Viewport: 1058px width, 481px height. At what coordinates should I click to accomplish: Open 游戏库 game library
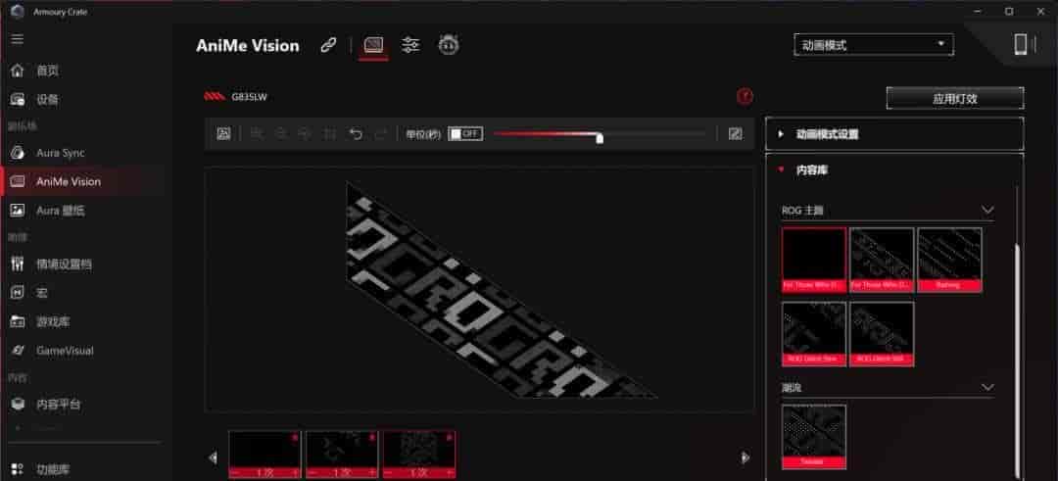point(53,321)
